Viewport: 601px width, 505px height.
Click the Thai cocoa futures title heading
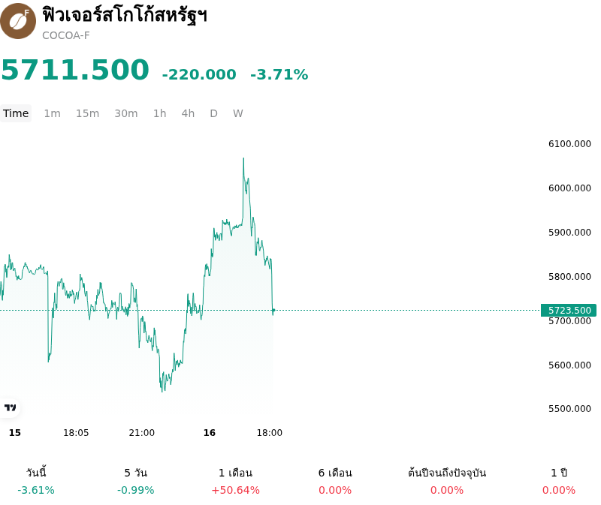click(125, 16)
